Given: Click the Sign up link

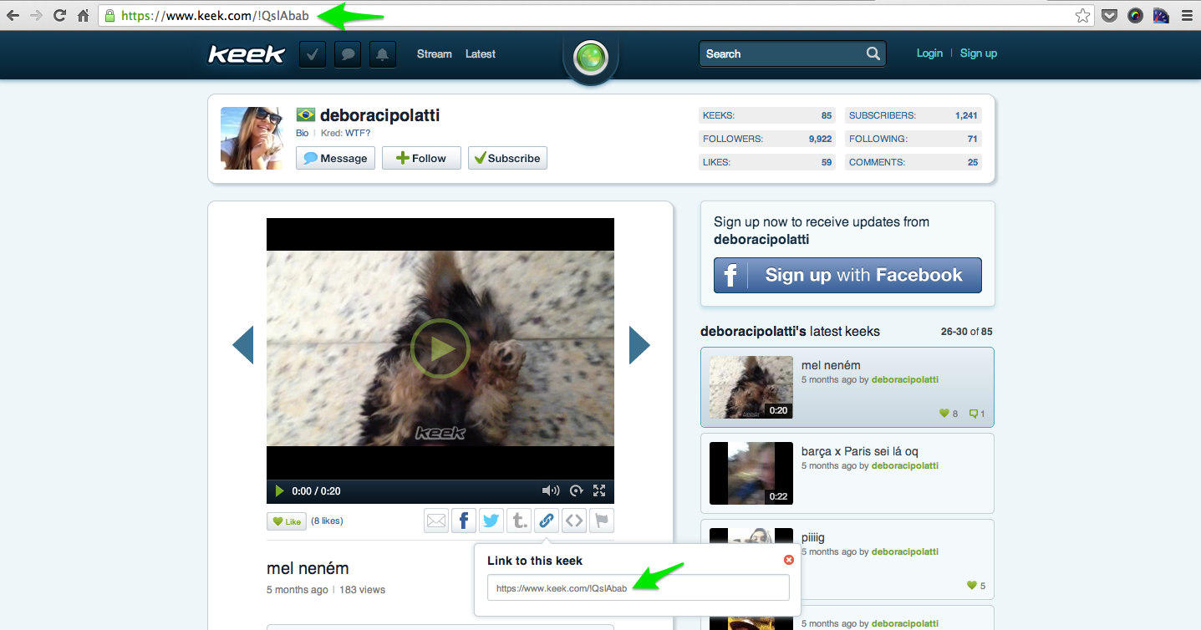Looking at the screenshot, I should (979, 53).
